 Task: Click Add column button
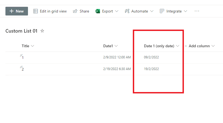200,46
